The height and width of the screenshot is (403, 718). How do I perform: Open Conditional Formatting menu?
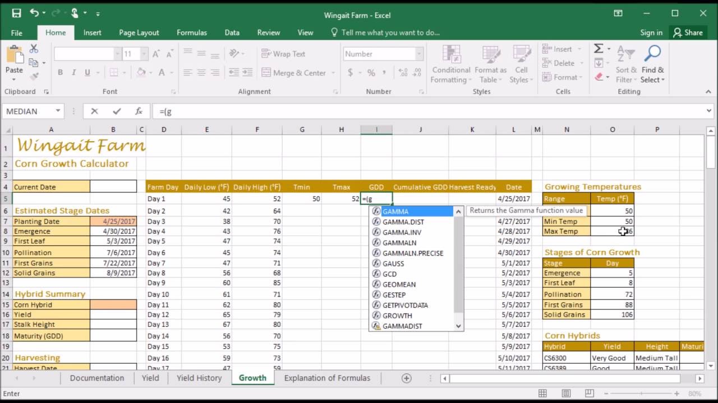(x=451, y=64)
